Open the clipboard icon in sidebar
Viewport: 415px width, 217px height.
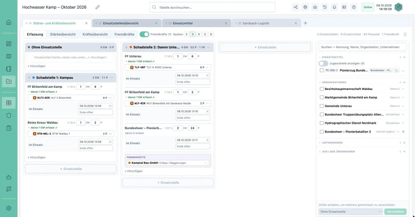tap(9, 128)
